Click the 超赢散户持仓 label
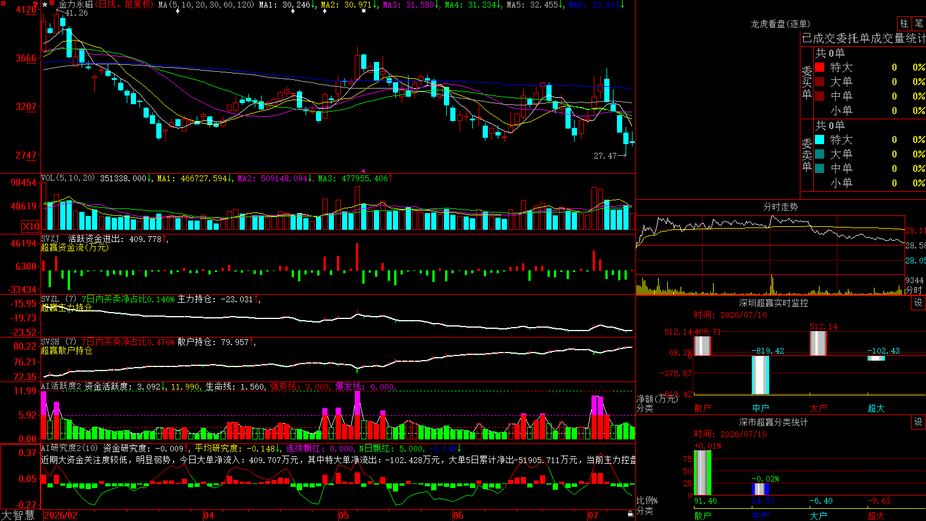The width and height of the screenshot is (926, 521). [67, 350]
